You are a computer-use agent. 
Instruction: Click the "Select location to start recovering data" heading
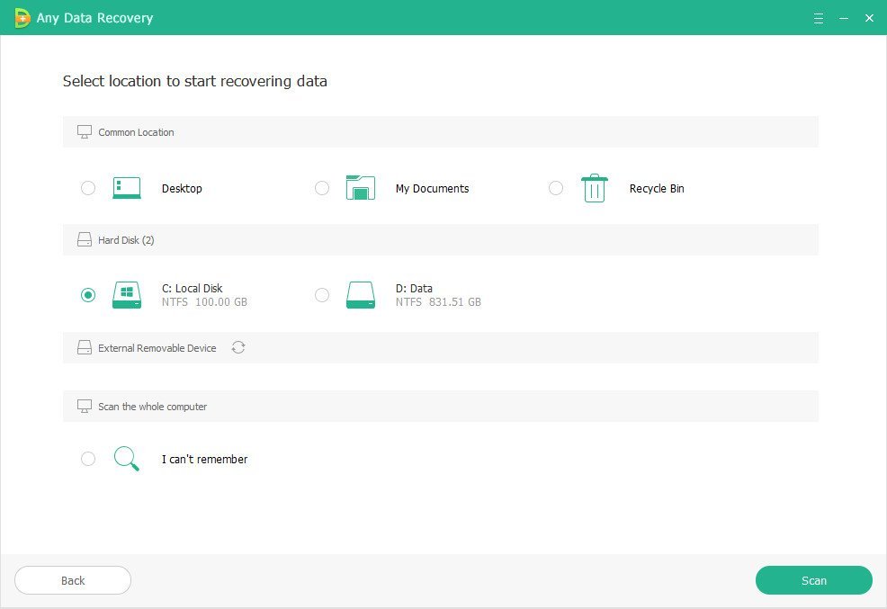(194, 81)
